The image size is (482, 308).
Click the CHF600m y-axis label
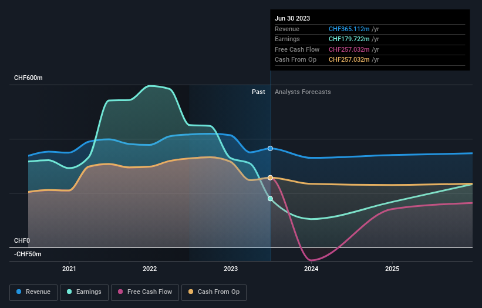28,78
